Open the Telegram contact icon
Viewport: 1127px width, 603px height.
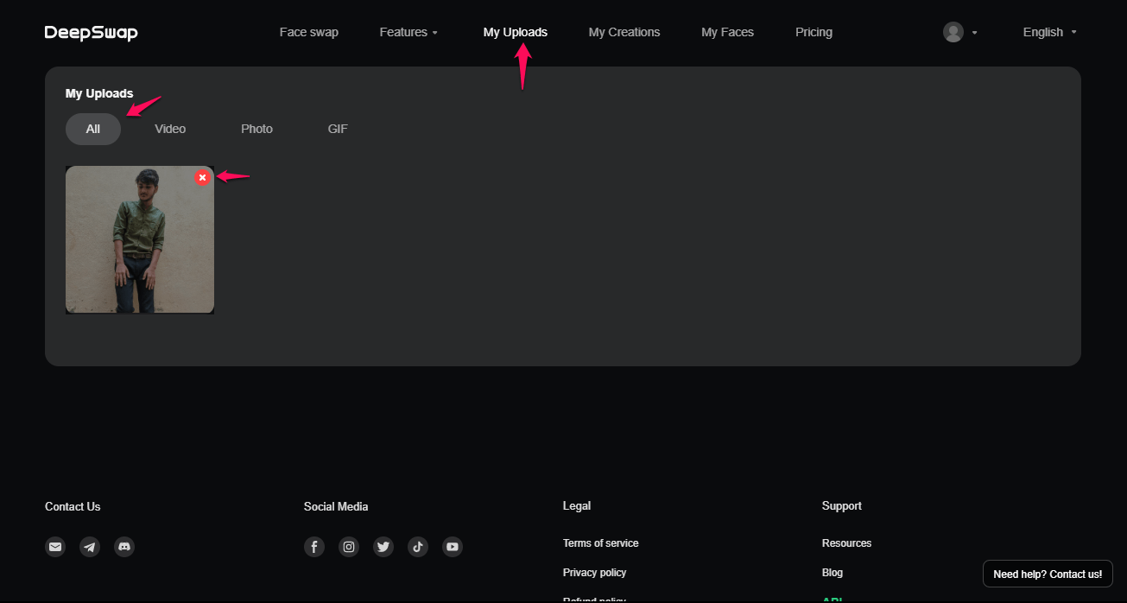(90, 546)
